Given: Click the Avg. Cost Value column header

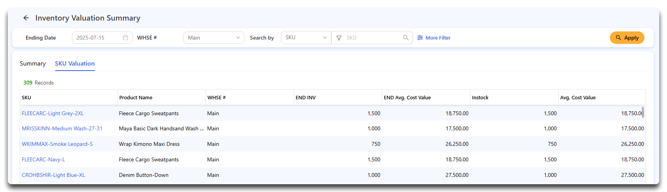Looking at the screenshot, I should pos(578,97).
